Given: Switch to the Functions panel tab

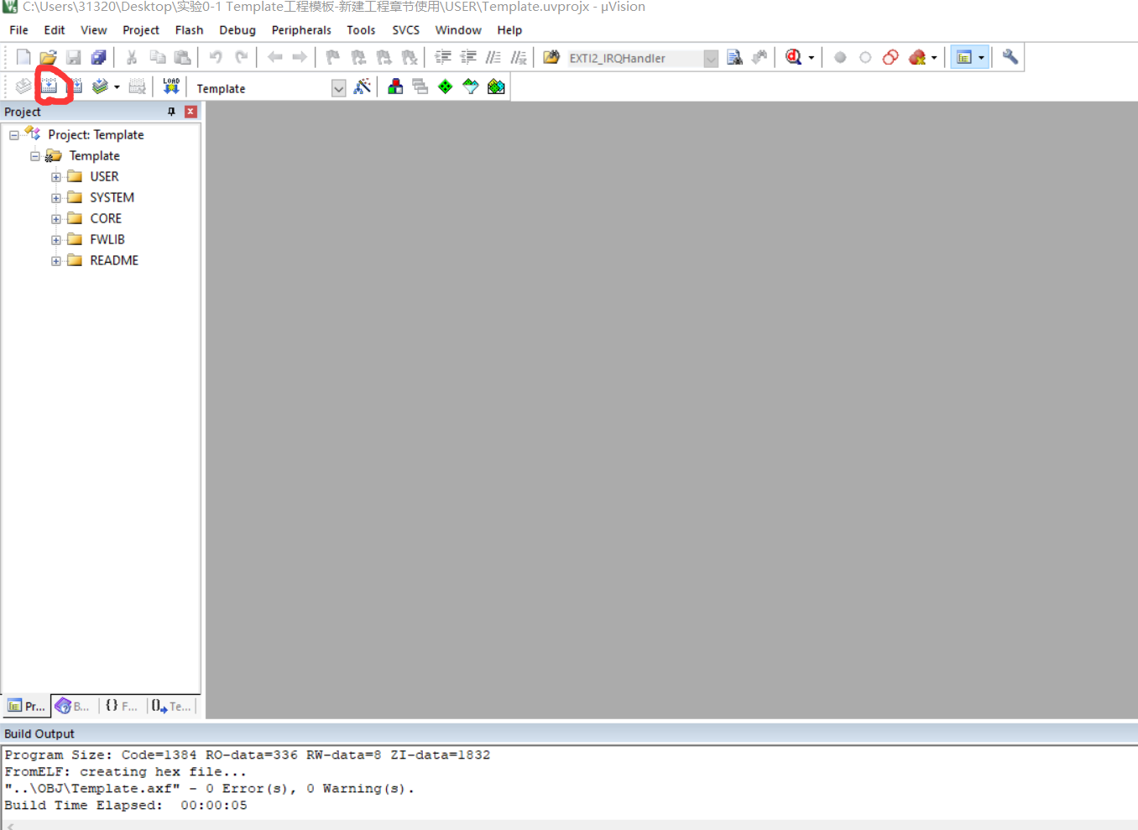Looking at the screenshot, I should [x=121, y=706].
